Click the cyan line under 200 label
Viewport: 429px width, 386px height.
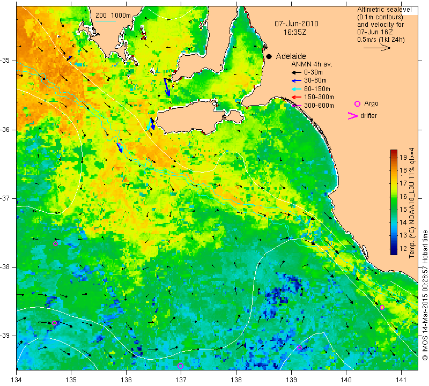point(105,21)
